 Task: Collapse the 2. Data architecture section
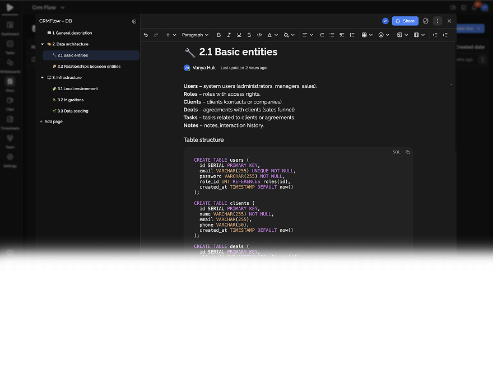42,44
